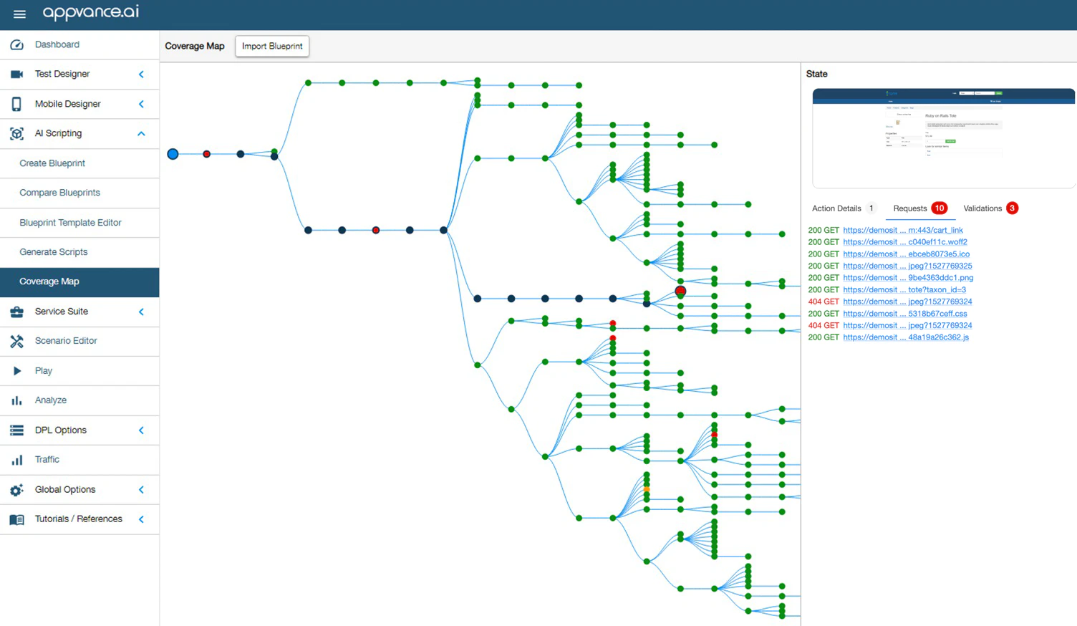
Task: Open Analyze via its bar chart icon
Action: click(x=16, y=400)
